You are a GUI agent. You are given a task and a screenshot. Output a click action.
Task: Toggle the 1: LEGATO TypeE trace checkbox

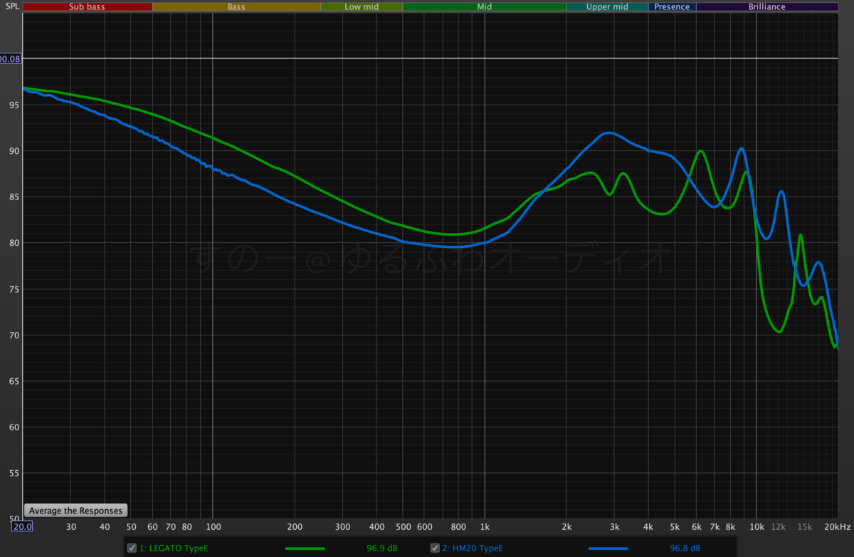click(x=132, y=548)
